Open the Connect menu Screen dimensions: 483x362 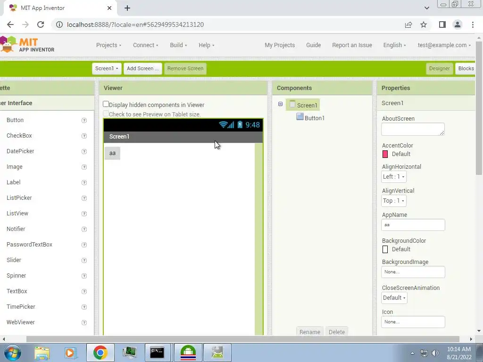coord(145,45)
